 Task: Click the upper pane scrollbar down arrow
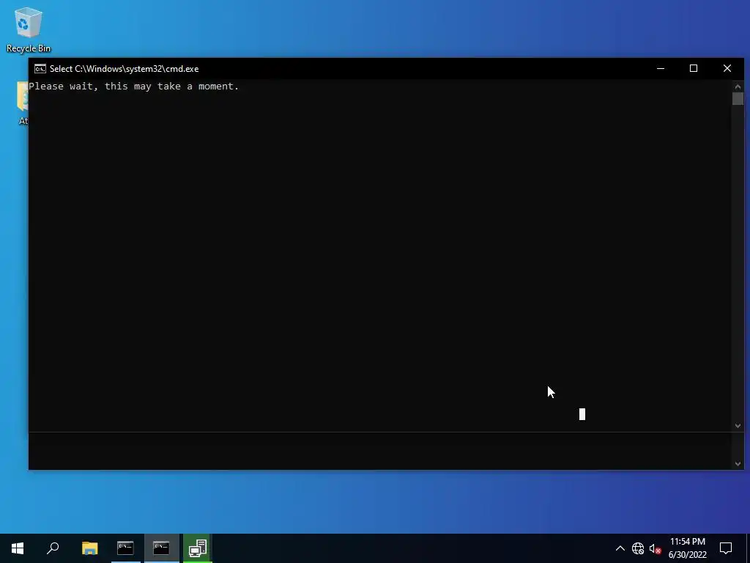[738, 426]
